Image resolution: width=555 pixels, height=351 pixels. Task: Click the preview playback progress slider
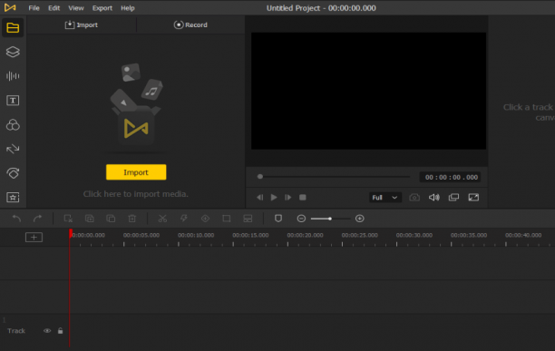tap(335, 177)
